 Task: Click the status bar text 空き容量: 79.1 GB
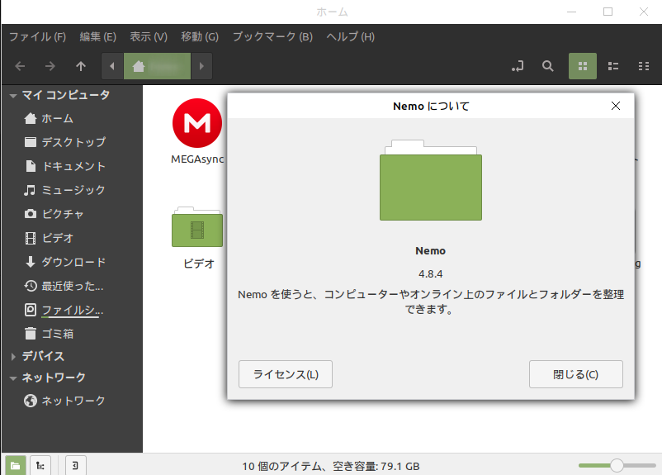pos(376,467)
